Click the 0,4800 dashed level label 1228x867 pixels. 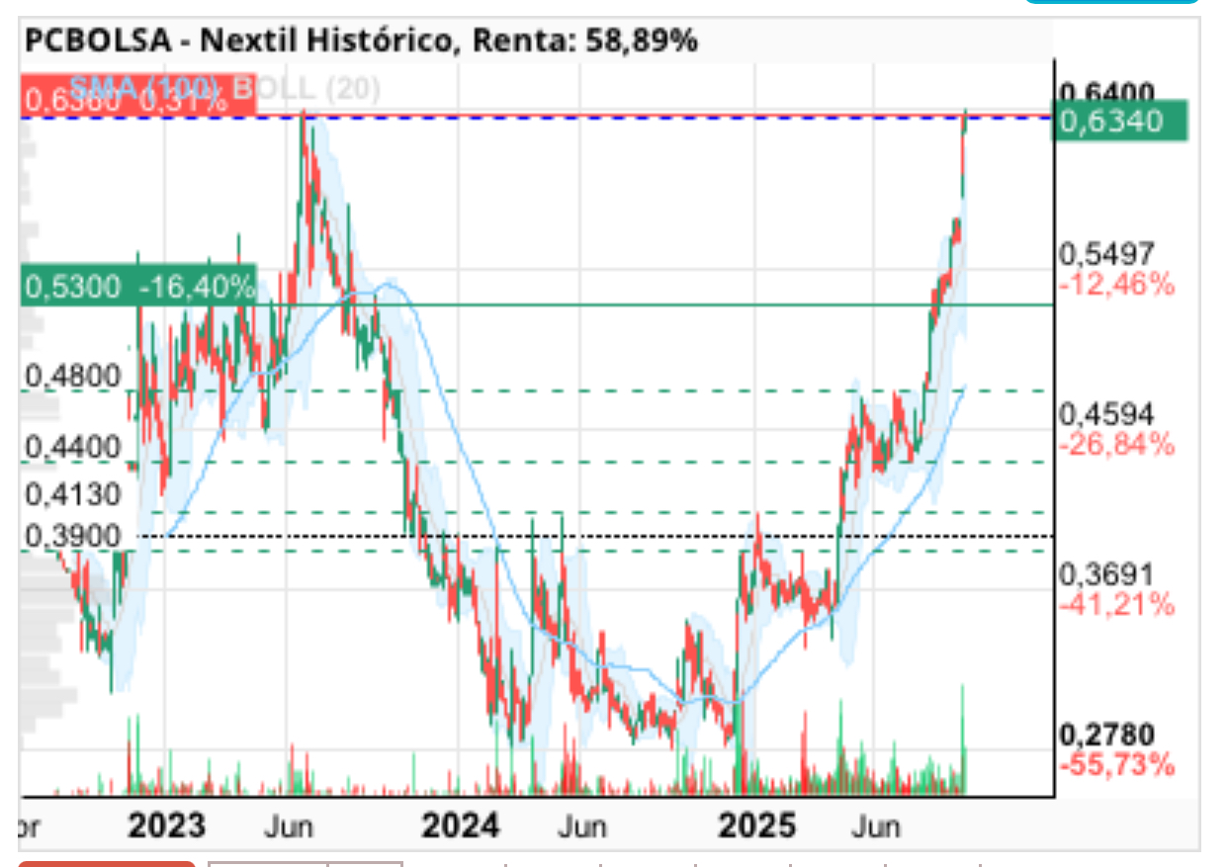[x=71, y=377]
